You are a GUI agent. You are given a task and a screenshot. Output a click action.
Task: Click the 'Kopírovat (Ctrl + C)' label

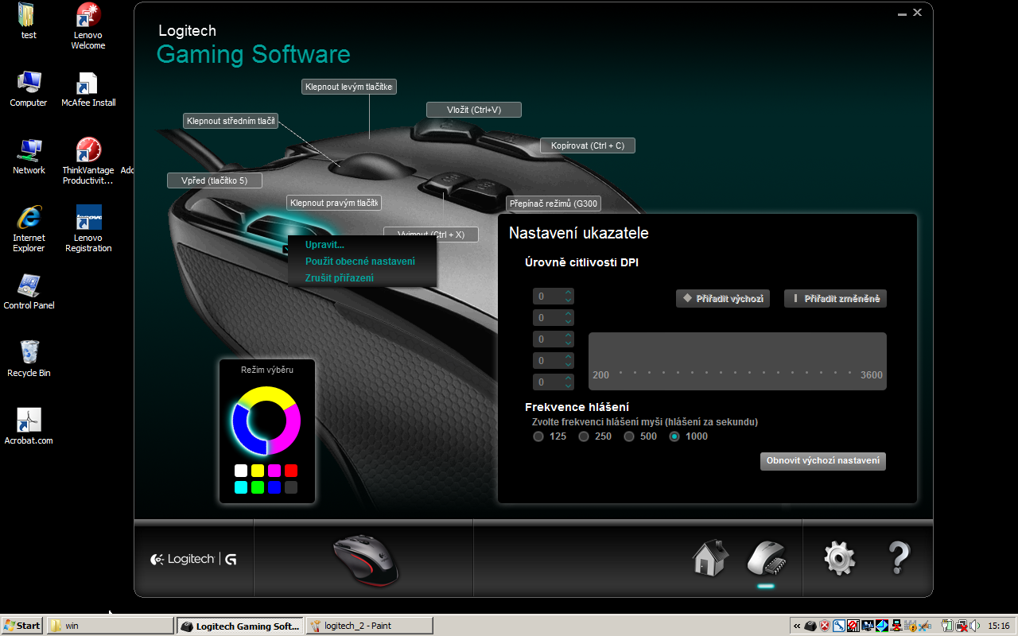coord(588,145)
